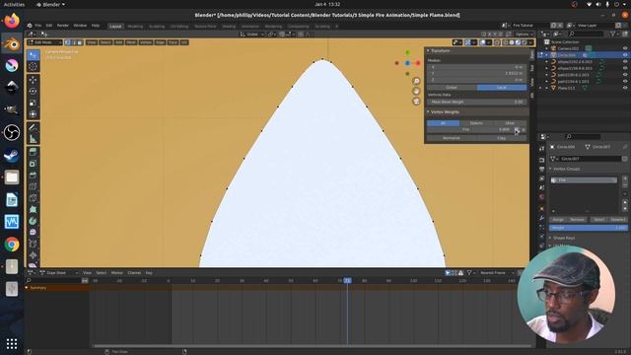The height and width of the screenshot is (355, 631).
Task: Select the Select Box tool in the viewport toolbar
Action: 33,55
